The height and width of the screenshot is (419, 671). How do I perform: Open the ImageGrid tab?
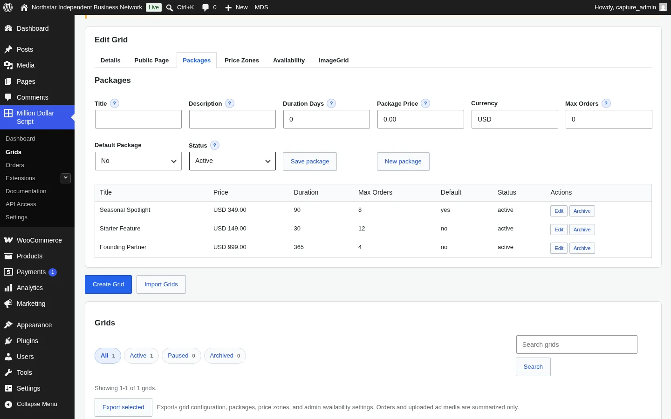click(x=334, y=61)
